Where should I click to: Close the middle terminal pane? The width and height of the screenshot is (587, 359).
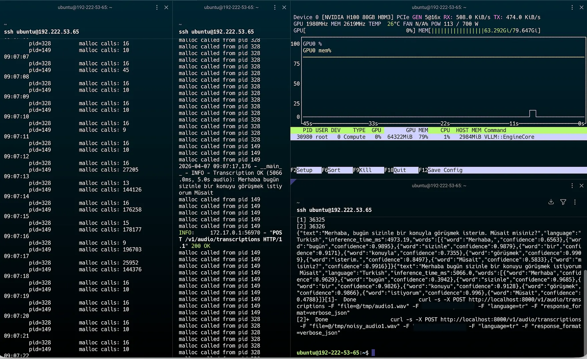284,7
